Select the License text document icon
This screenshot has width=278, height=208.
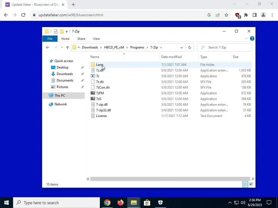tap(93, 116)
